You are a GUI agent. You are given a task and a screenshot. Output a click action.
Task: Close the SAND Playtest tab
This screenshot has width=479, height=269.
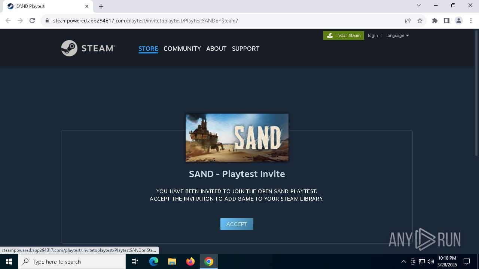click(87, 6)
